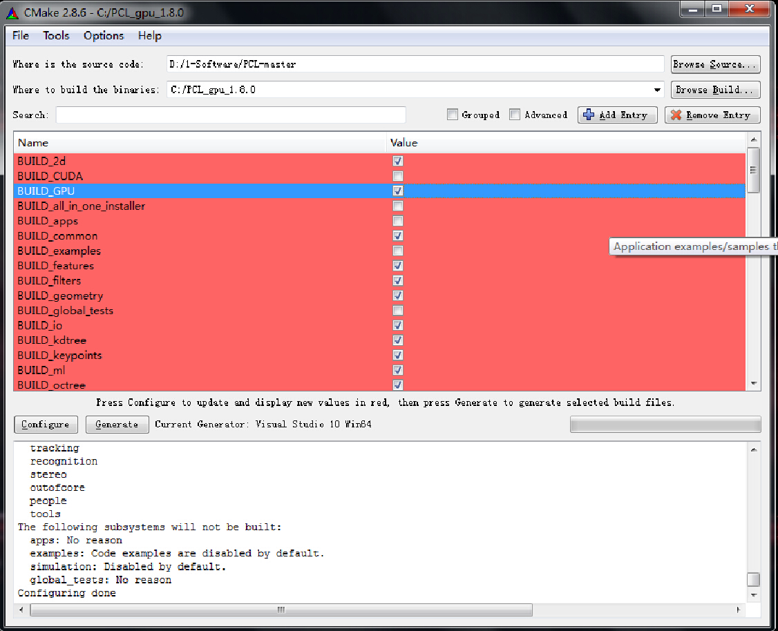
Task: Select the BUILD_octree entry
Action: pyautogui.click(x=52, y=385)
